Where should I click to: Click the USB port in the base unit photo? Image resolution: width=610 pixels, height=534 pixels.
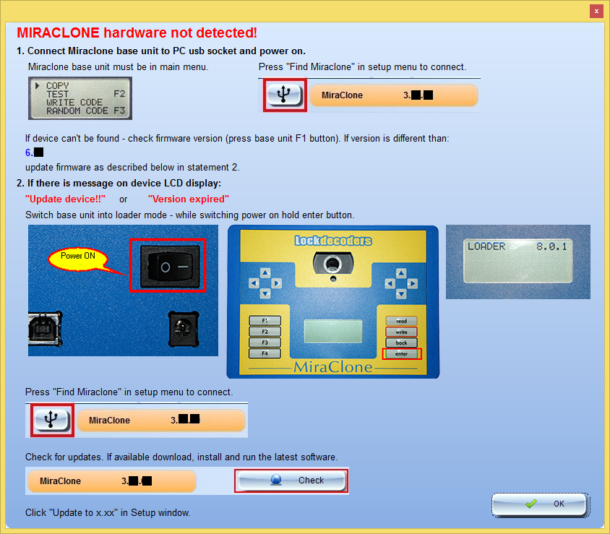point(45,329)
